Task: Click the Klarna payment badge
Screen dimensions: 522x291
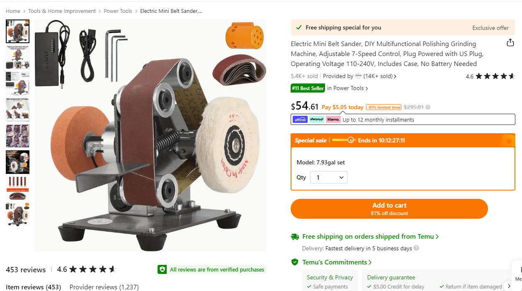Action: (333, 120)
